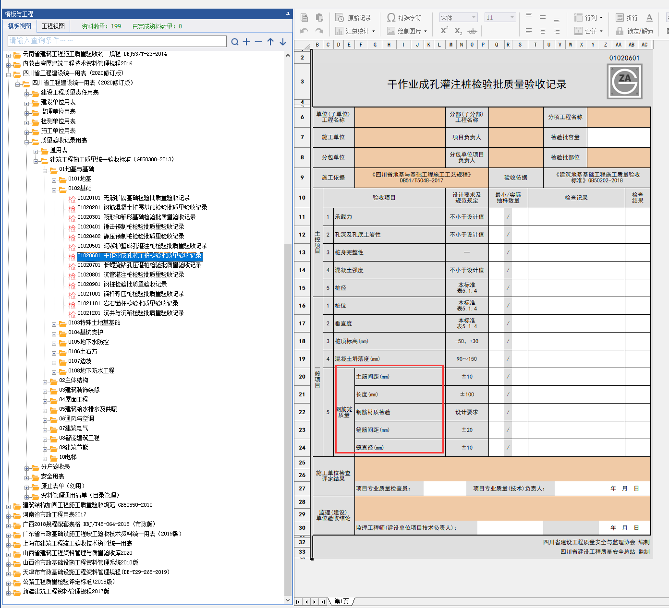The image size is (669, 608).
Task: Apply superscript X² formatting
Action: (x=444, y=31)
